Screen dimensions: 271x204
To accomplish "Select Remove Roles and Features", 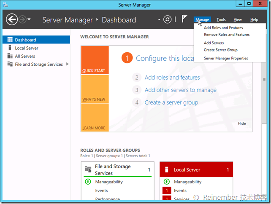I will click(226, 35).
